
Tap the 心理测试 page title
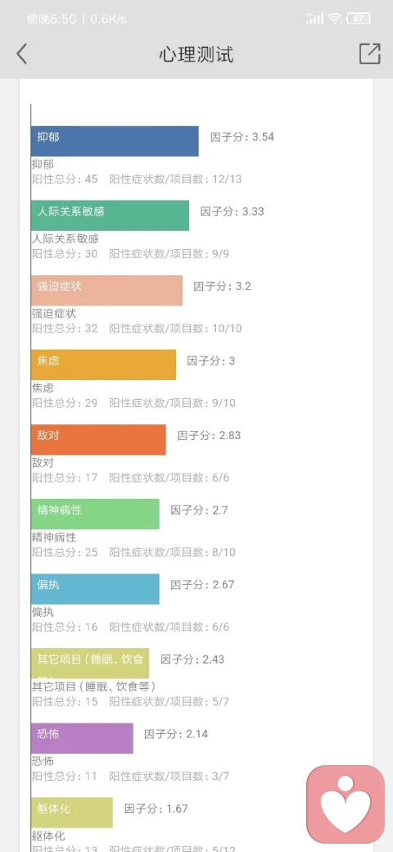[x=196, y=54]
